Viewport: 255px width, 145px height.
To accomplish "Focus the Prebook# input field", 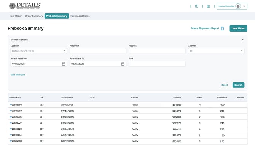I will (98, 51).
